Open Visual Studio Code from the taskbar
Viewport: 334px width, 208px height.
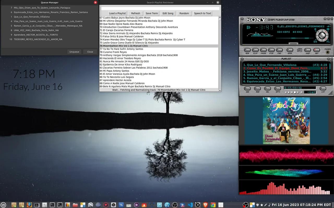190,205
